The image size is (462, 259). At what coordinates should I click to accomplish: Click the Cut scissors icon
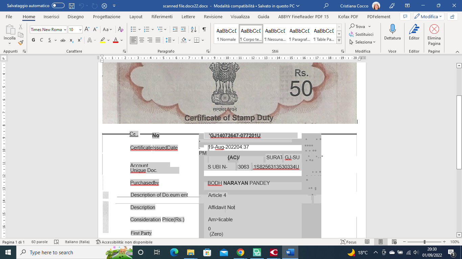[x=21, y=27]
